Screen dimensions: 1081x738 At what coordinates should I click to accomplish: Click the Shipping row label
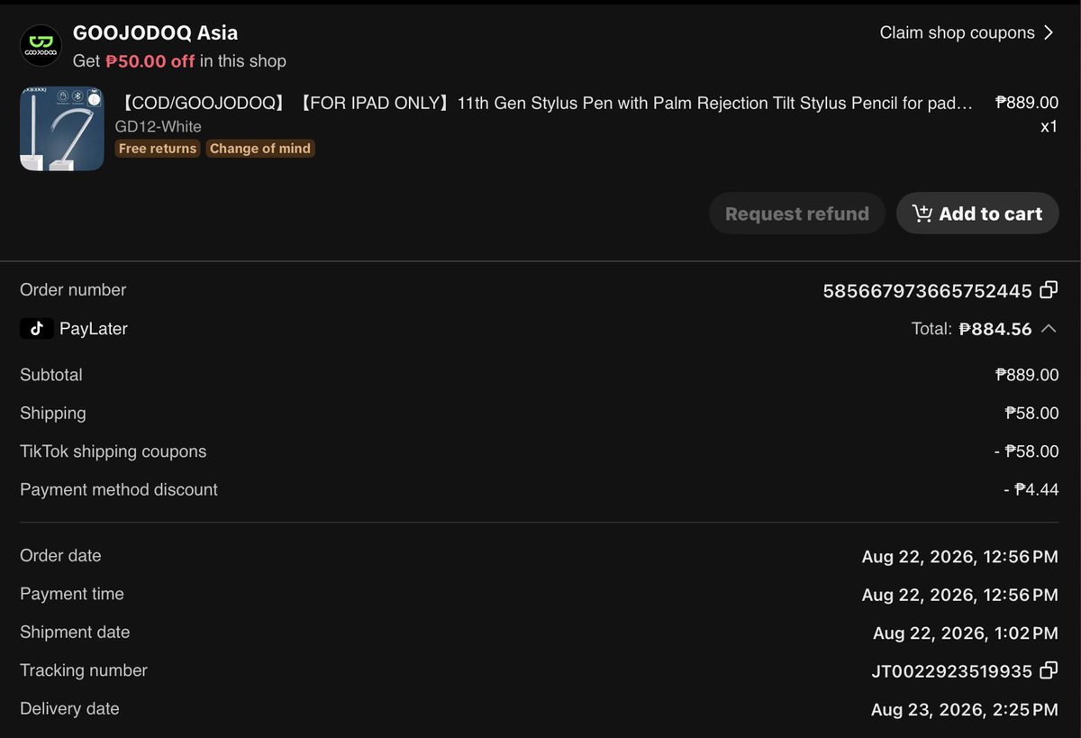53,414
